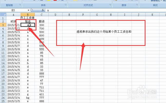Open the 数字 group dialog launcher
Screen dimensions: 166x103
point(137,5)
